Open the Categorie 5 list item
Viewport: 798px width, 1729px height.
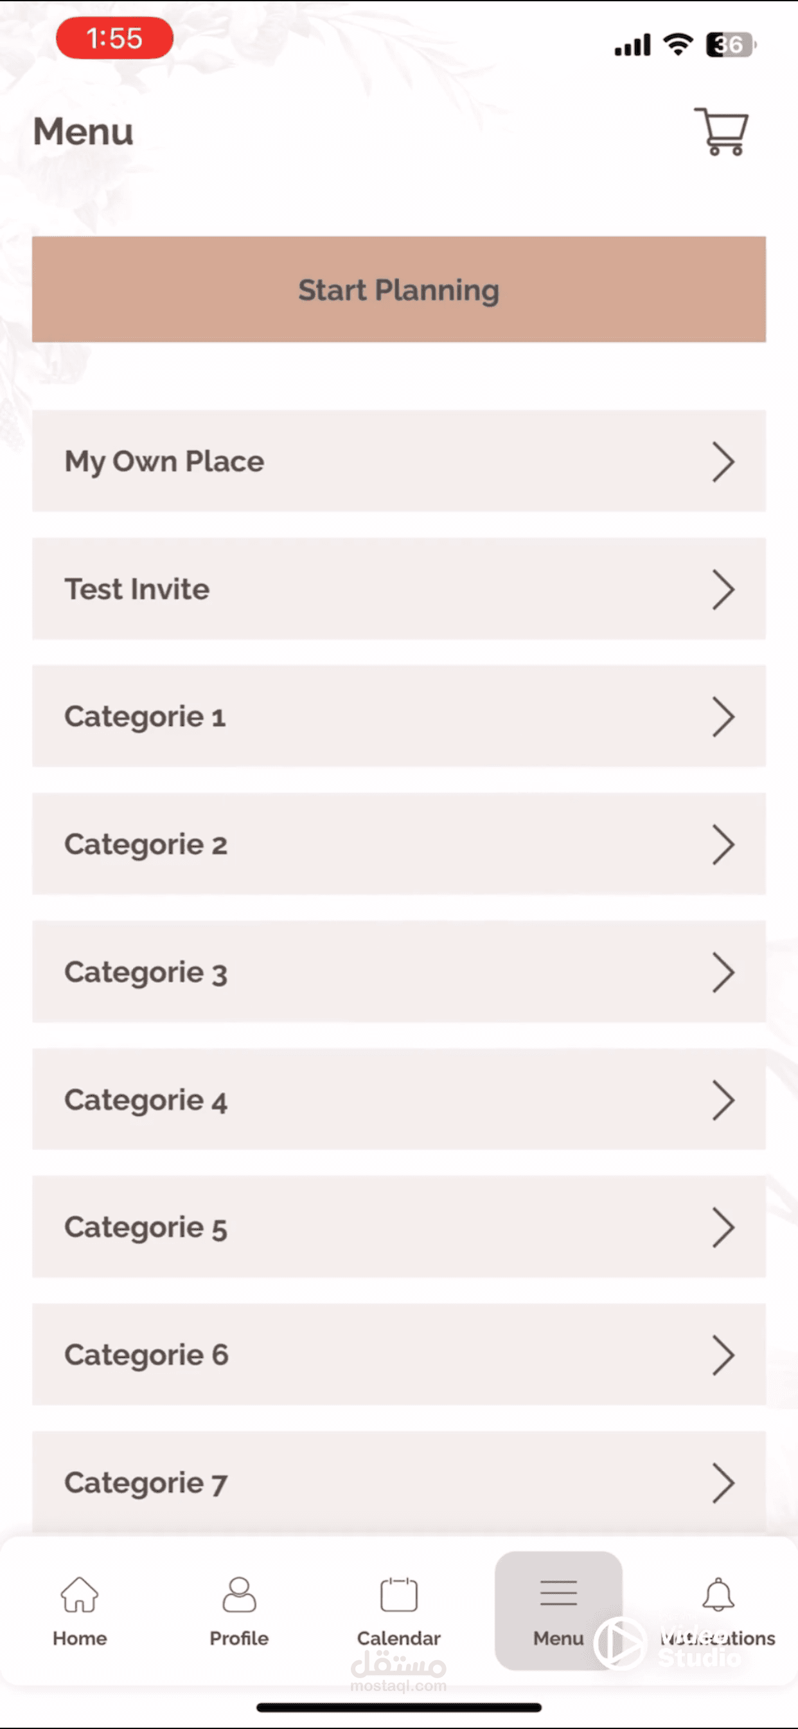tap(398, 1227)
